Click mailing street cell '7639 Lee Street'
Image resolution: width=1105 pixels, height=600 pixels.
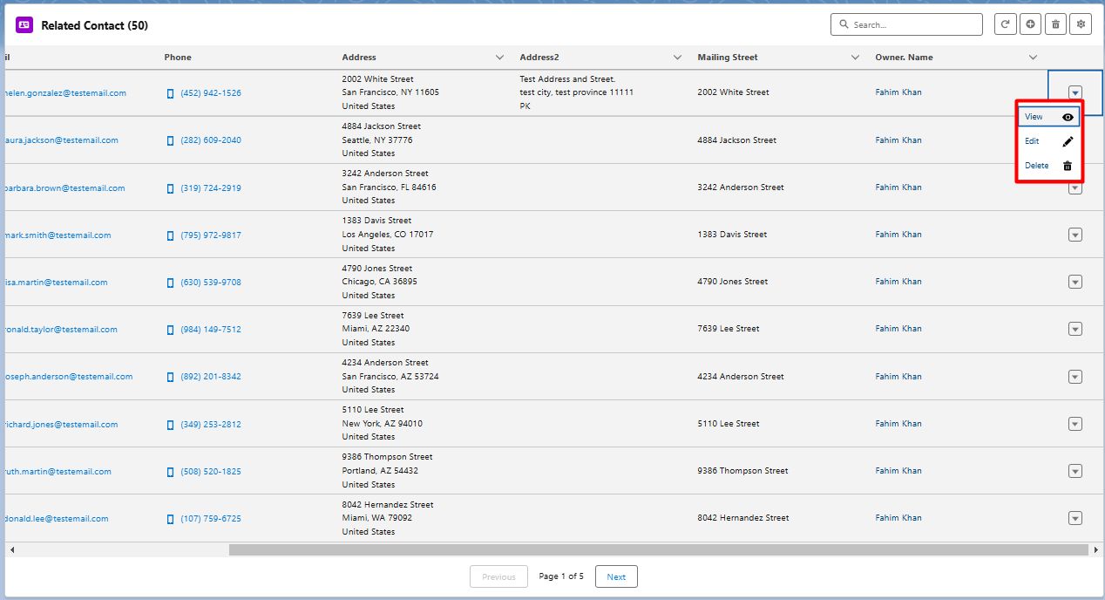(729, 329)
